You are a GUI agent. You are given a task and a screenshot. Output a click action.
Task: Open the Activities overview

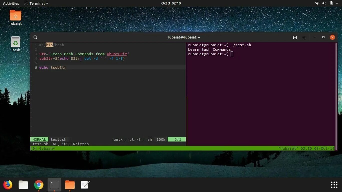[11, 3]
